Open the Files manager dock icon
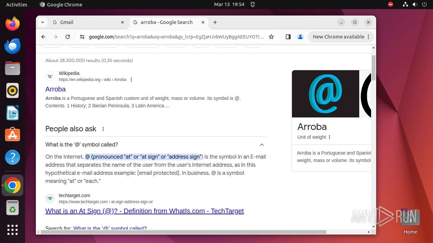Viewport: 433px width, 243px height. pyautogui.click(x=13, y=68)
